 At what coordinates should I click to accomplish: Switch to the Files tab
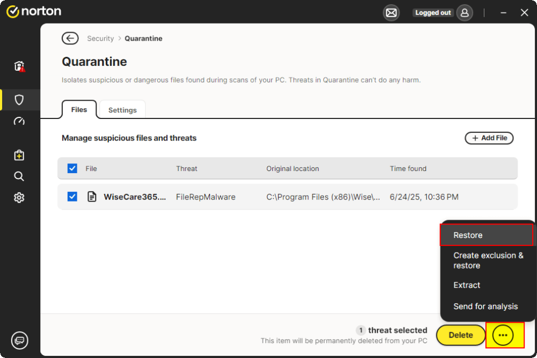click(x=79, y=110)
